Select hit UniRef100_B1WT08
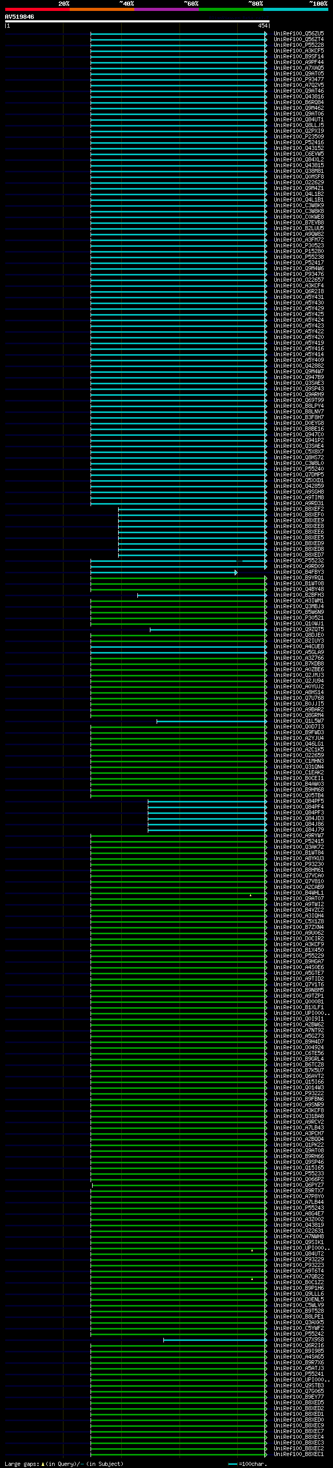 pos(298,584)
